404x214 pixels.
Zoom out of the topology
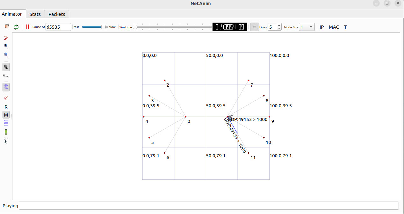click(x=6, y=55)
